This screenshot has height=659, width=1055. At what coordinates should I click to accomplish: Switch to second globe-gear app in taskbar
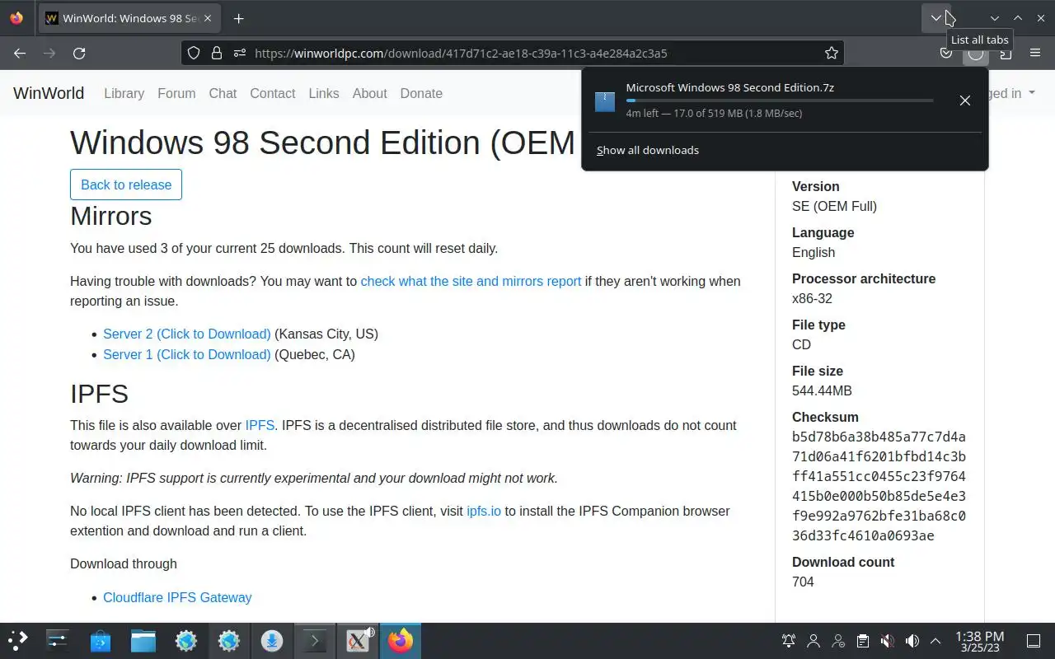click(229, 640)
